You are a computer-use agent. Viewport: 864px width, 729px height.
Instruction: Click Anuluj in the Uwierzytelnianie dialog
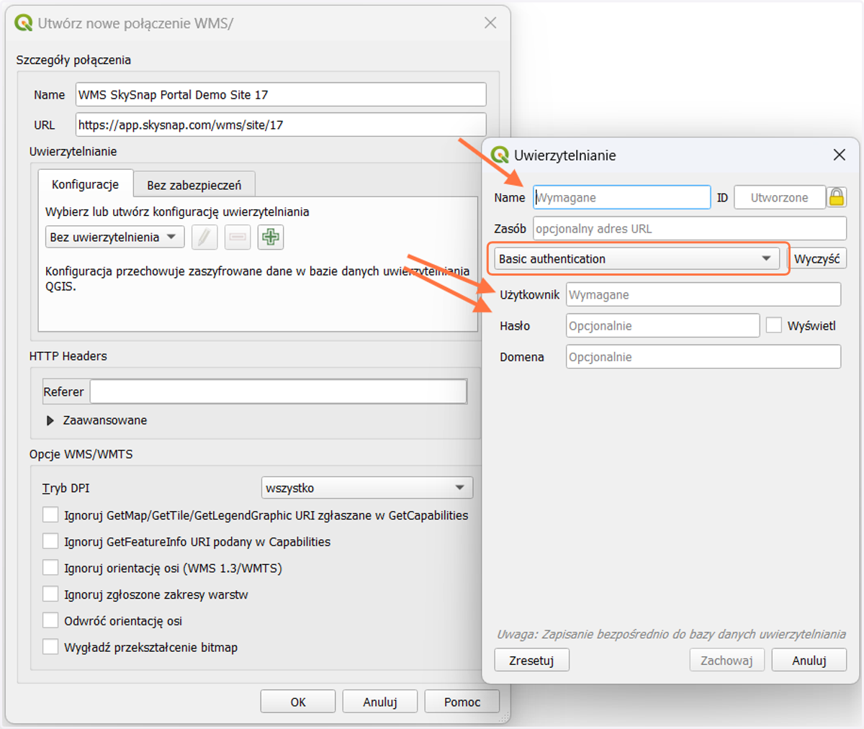809,660
